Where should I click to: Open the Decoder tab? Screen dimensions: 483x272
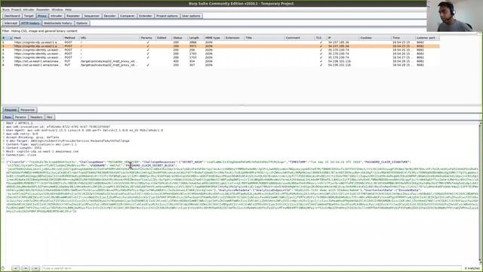(109, 16)
